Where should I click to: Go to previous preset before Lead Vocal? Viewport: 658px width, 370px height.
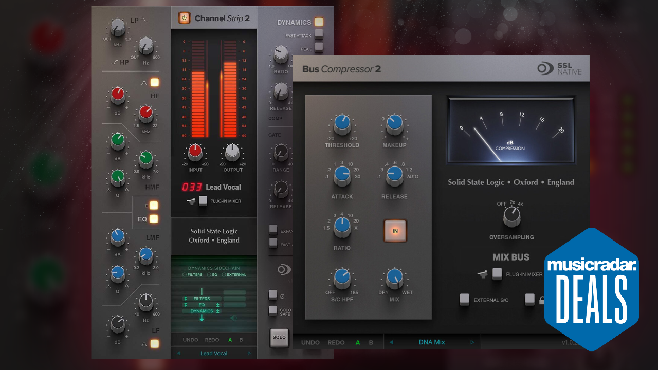(178, 353)
